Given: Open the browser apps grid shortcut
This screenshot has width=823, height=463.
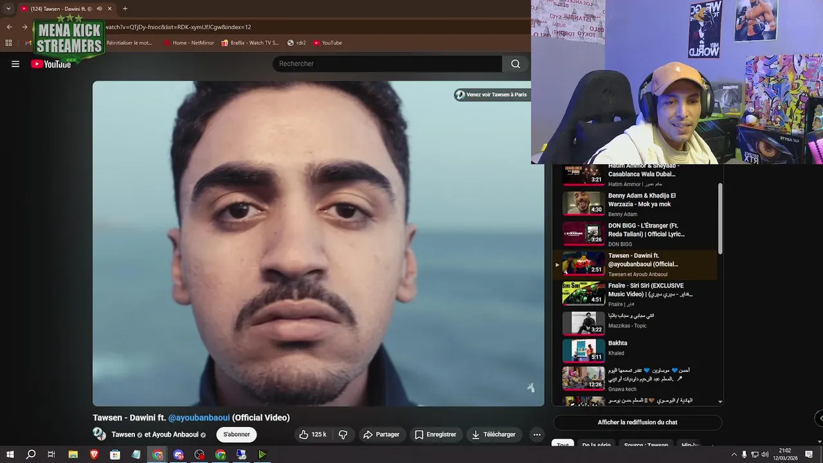Looking at the screenshot, I should (8, 42).
